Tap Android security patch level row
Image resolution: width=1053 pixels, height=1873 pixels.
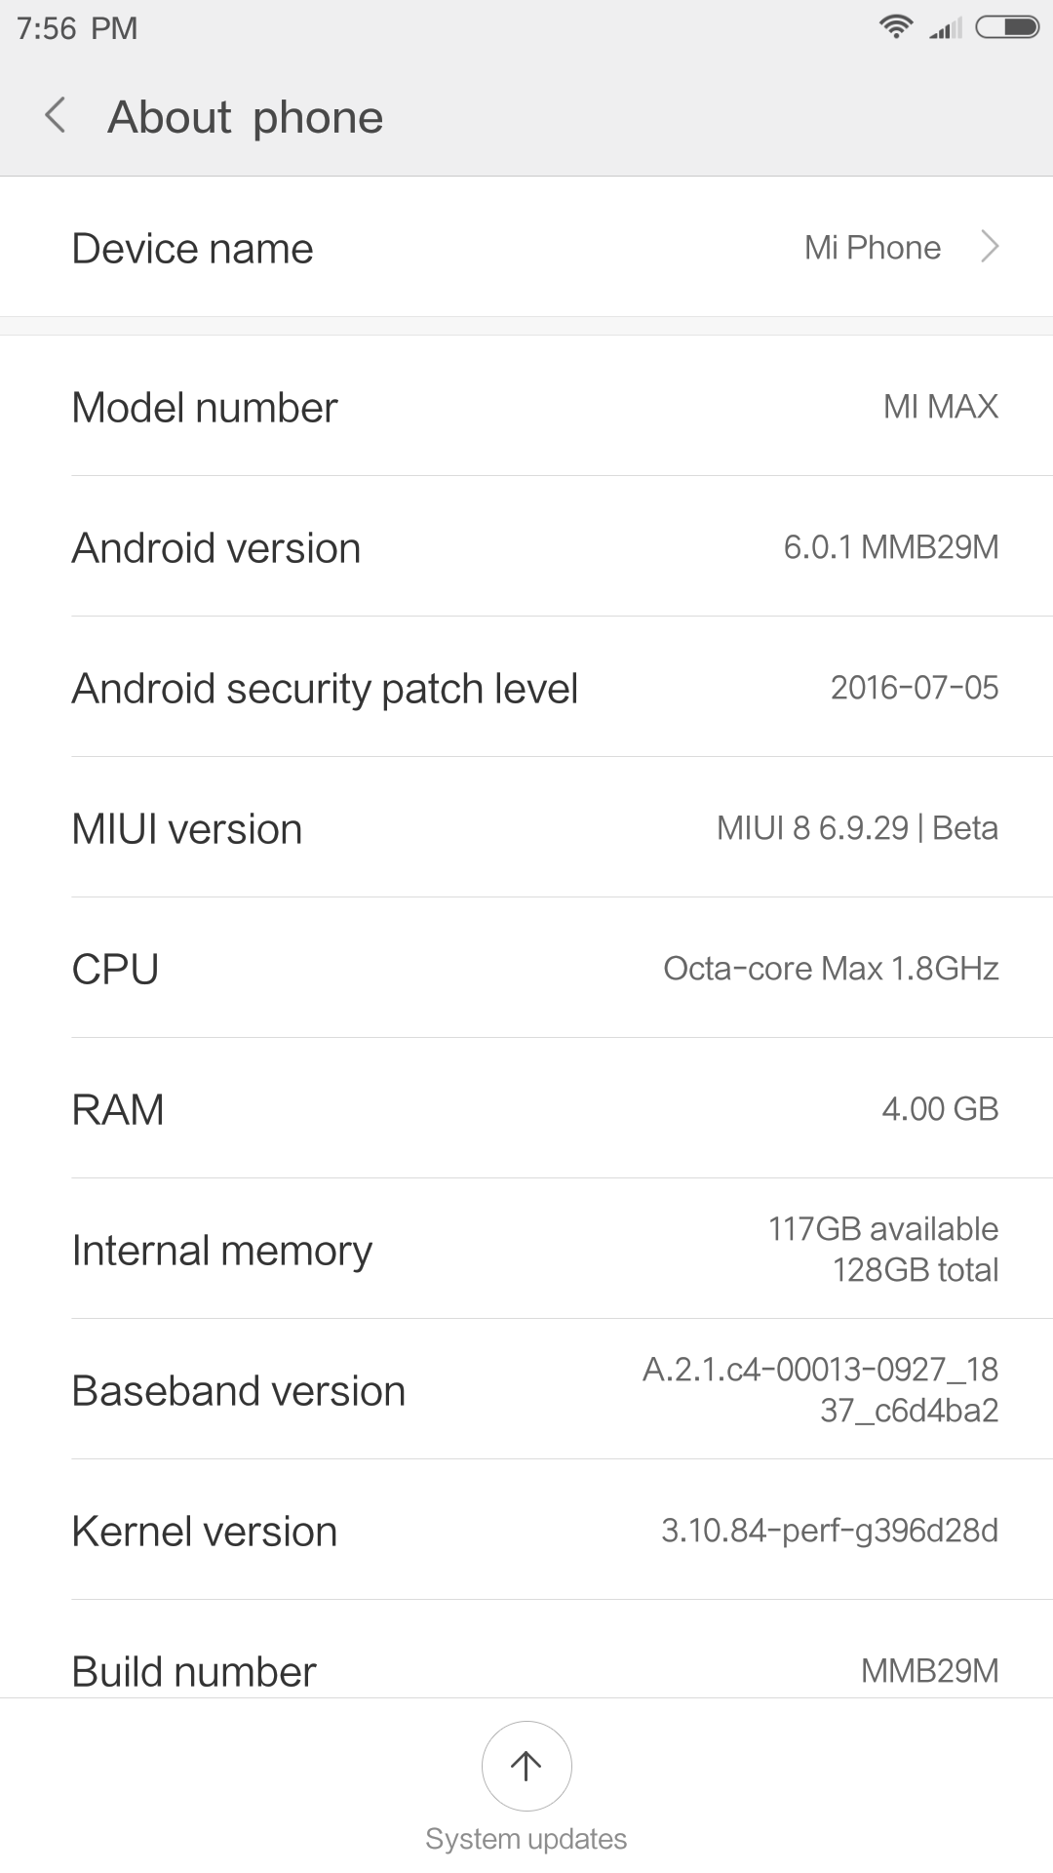(526, 688)
